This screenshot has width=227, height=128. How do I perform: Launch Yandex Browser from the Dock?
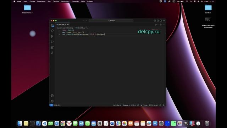coord(69,123)
